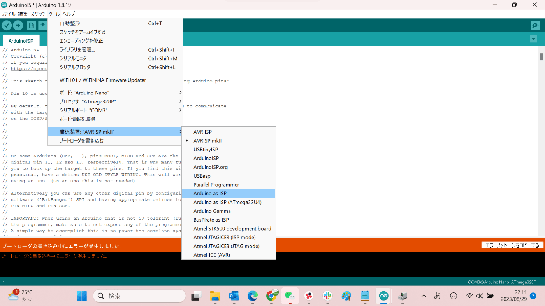
Task: Select Arduino Gemma programmer
Action: coord(229,211)
